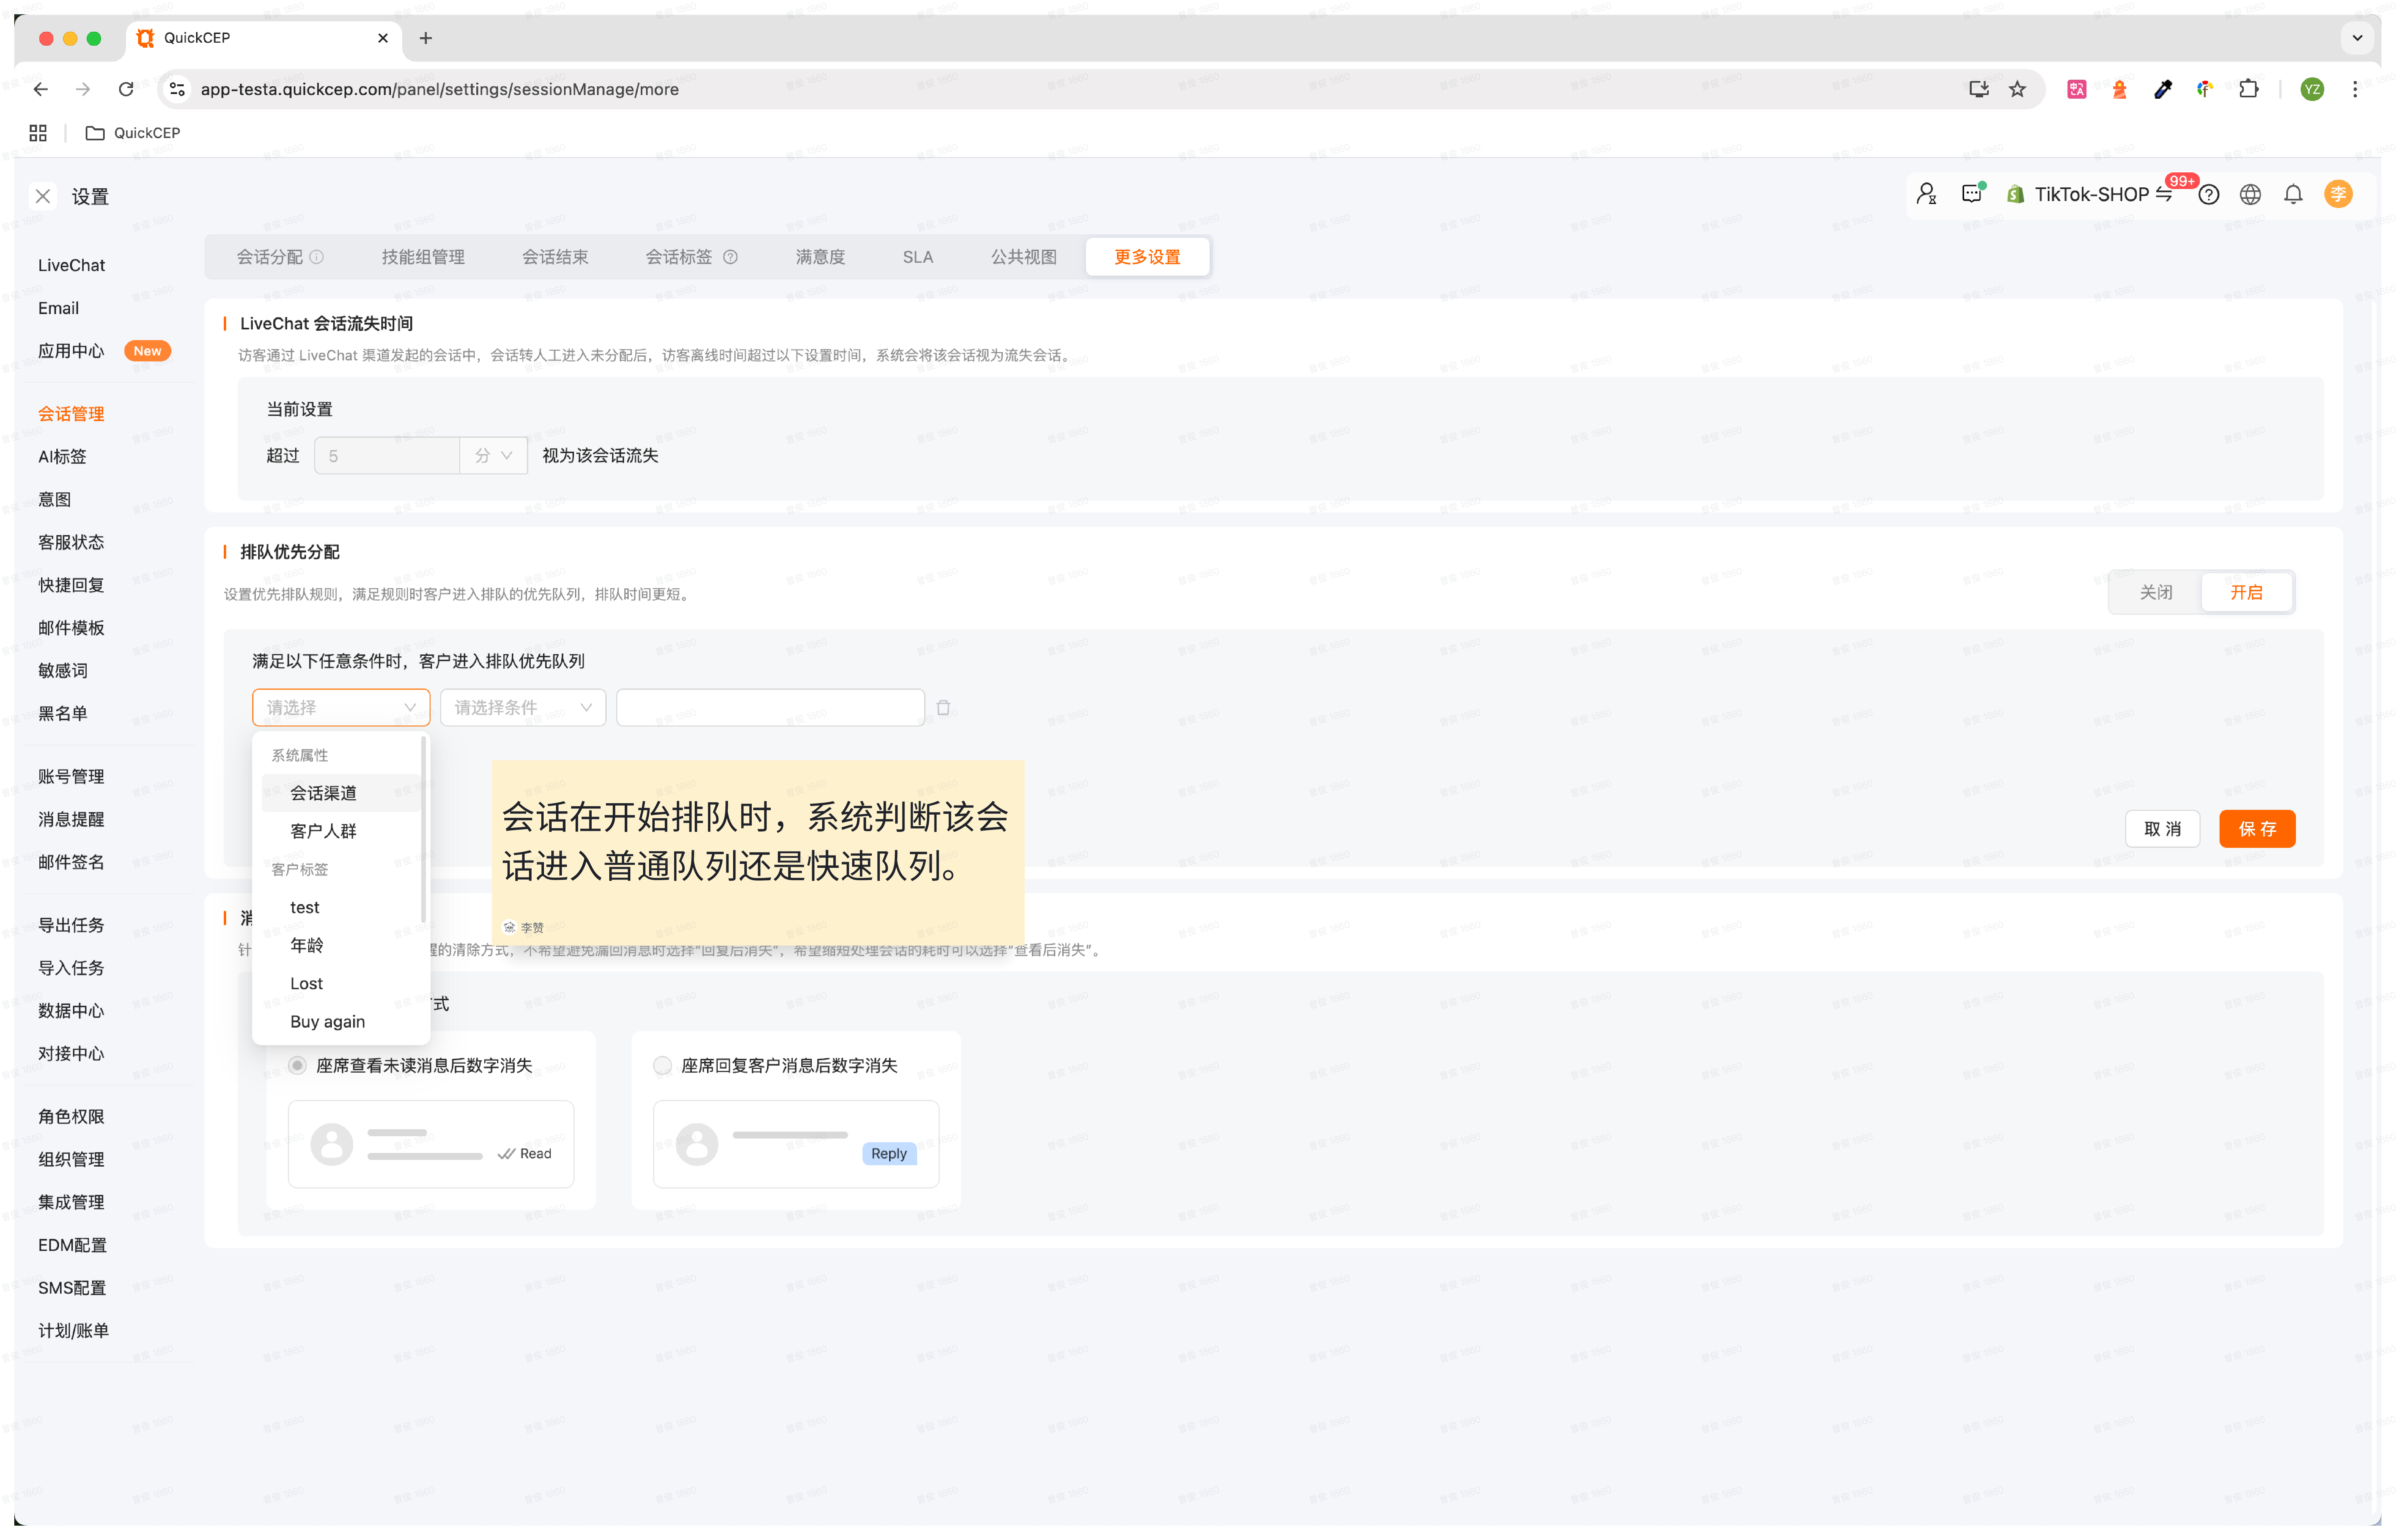
Task: Click the dropdown list scrollbar
Action: pos(423,830)
